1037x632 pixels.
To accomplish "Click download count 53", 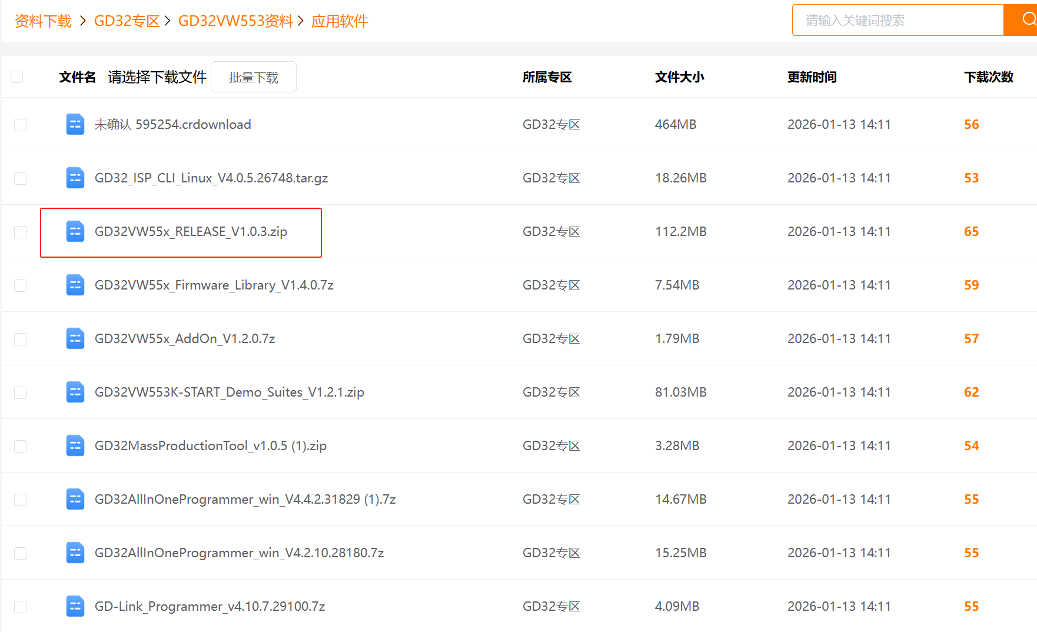I will (972, 178).
